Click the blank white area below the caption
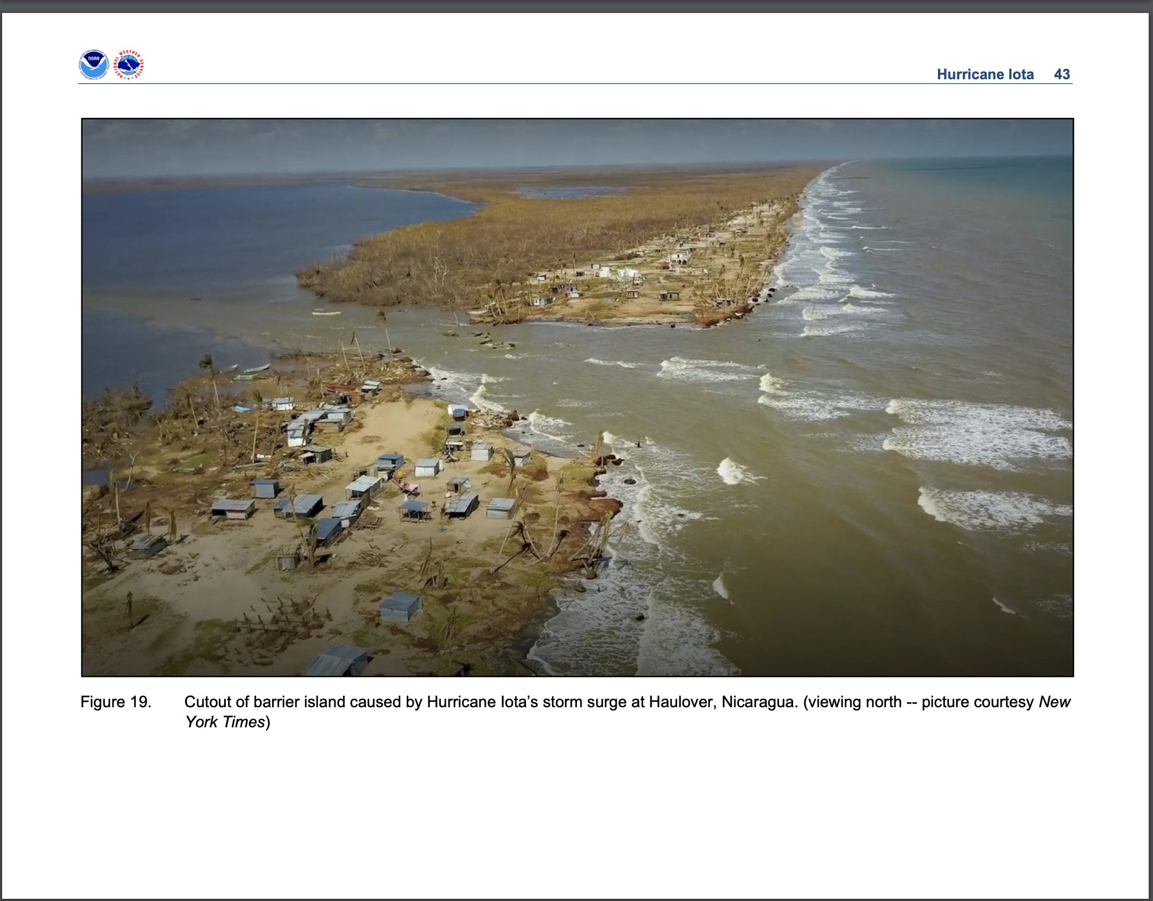Image resolution: width=1153 pixels, height=901 pixels. pos(576,814)
